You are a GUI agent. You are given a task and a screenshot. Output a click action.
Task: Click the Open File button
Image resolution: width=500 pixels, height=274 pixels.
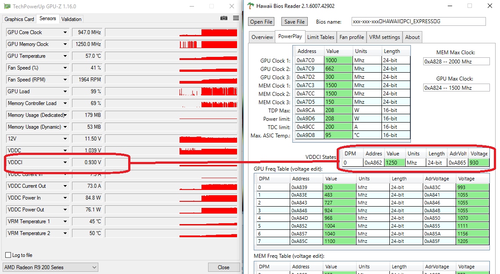point(261,21)
